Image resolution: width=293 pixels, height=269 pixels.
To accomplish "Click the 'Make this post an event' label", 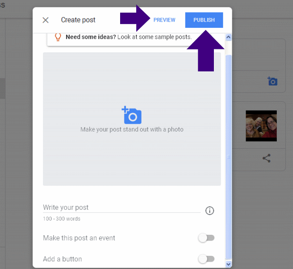I will click(x=79, y=238).
